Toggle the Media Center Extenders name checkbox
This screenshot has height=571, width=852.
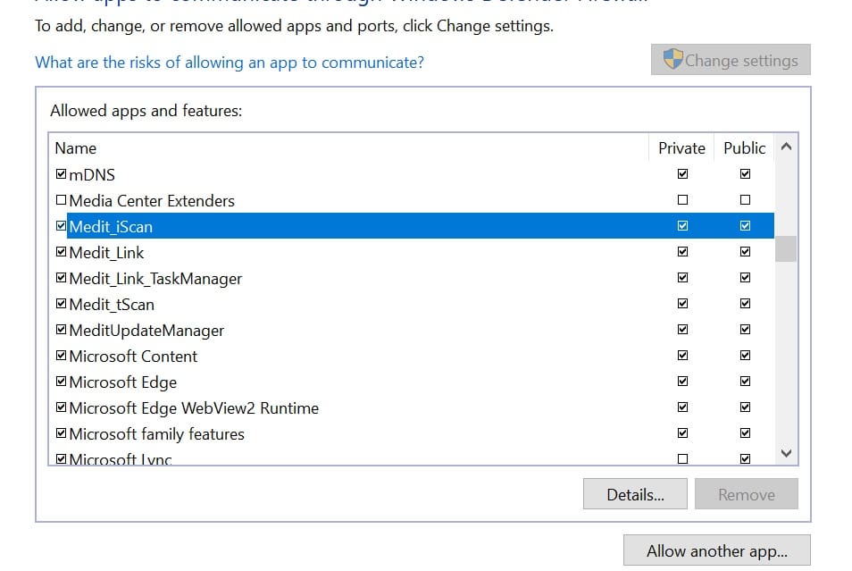click(x=61, y=200)
